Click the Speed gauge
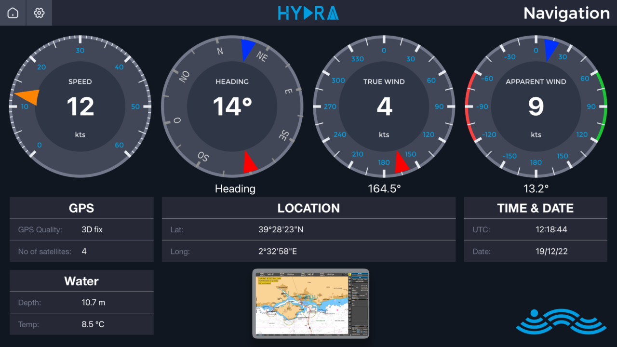617x347 pixels. tap(80, 107)
